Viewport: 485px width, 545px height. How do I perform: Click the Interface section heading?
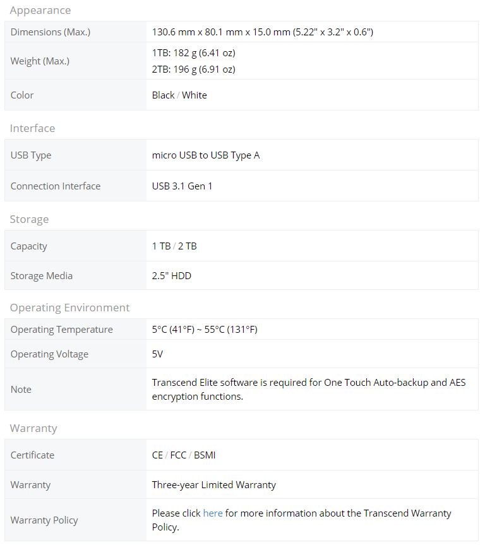(x=32, y=128)
